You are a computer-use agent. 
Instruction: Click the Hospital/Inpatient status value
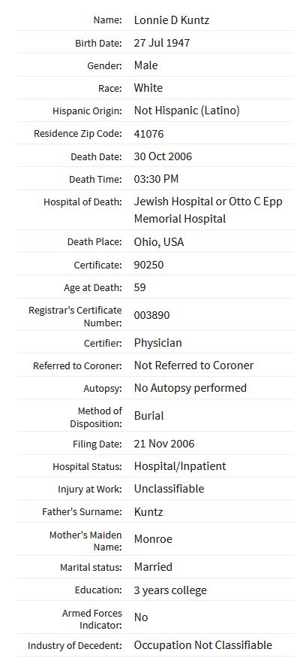(x=180, y=467)
